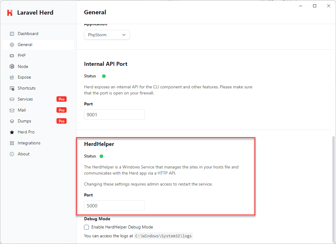
Task: Click the logs path C:\Windows\System32\logs
Action: pyautogui.click(x=163, y=236)
